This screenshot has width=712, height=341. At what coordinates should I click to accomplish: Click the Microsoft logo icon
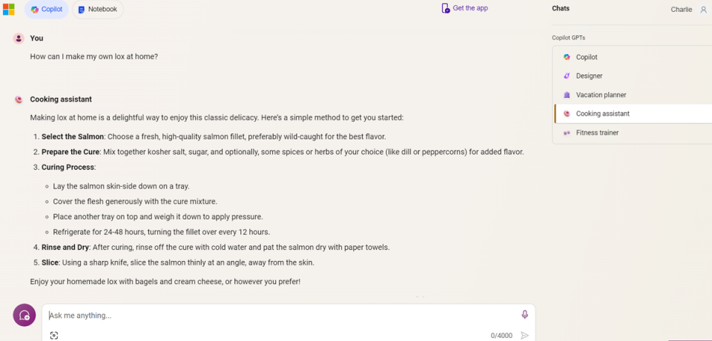click(x=8, y=9)
